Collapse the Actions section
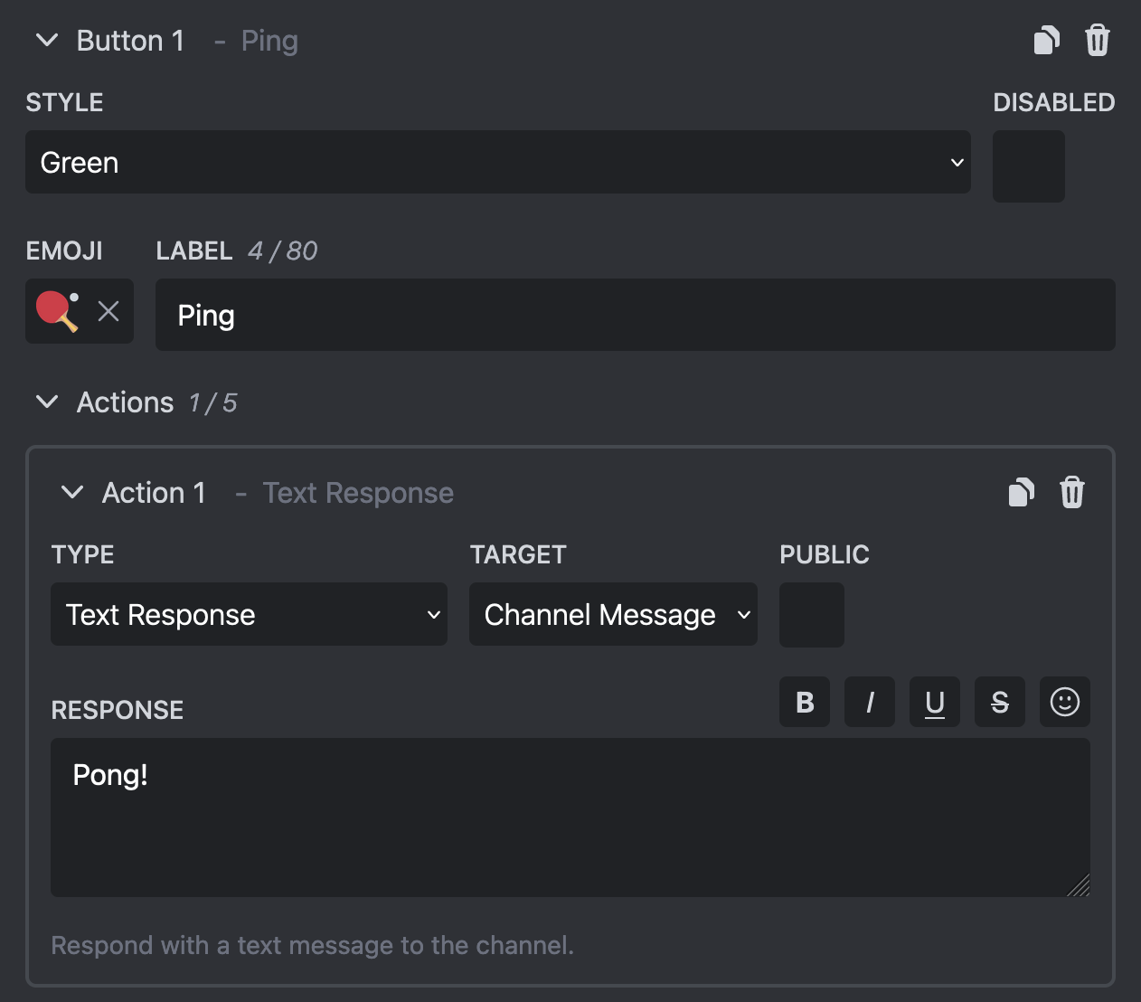The image size is (1141, 1002). click(x=47, y=402)
